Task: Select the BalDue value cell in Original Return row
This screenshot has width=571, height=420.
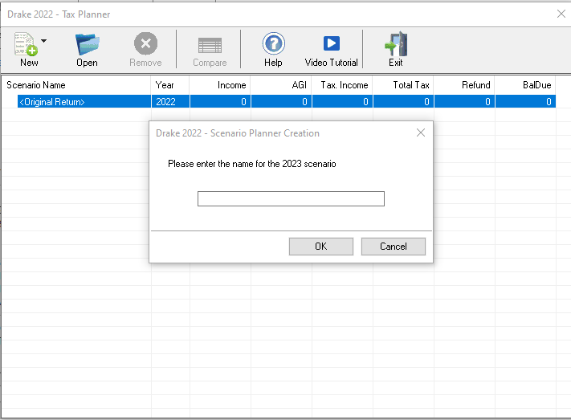Action: (525, 102)
